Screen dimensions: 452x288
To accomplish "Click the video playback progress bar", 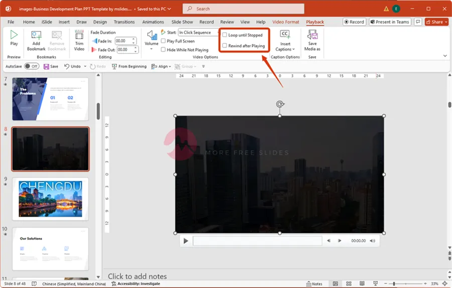I will [257, 241].
